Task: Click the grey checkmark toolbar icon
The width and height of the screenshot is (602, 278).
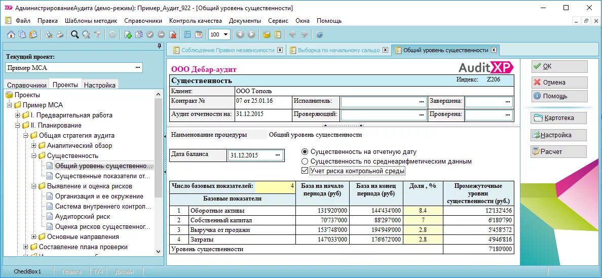Action: 150,34
